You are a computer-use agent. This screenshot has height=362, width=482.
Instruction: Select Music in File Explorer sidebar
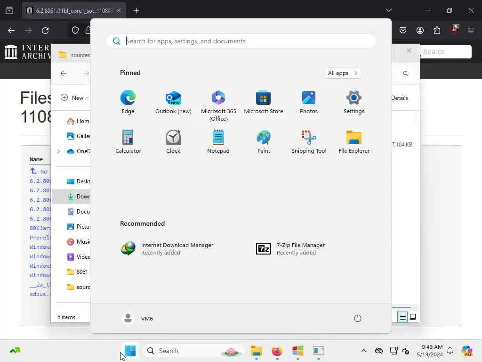(x=79, y=242)
